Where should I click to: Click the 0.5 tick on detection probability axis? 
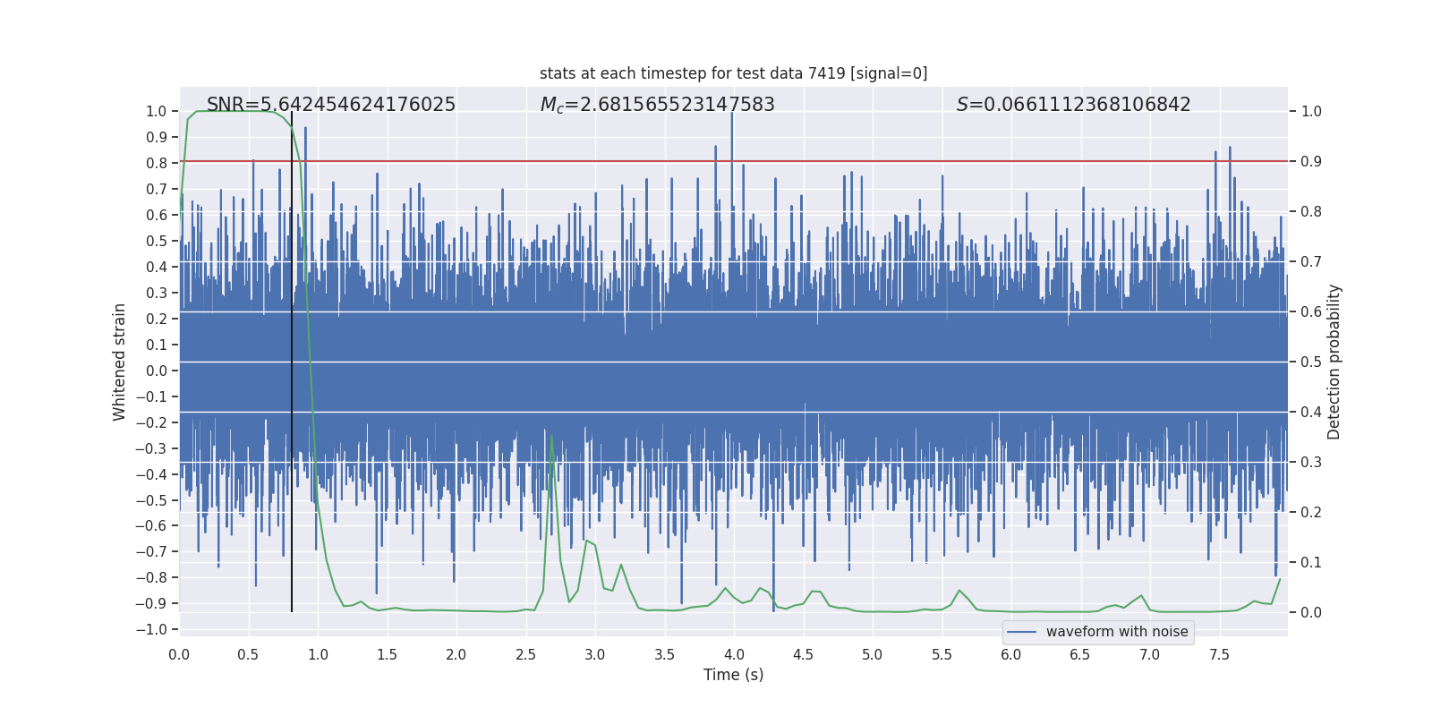(x=1311, y=362)
